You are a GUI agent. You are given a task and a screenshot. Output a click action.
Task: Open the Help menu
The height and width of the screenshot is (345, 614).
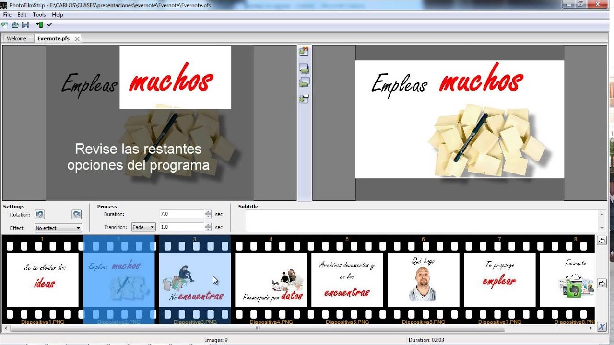tap(58, 15)
